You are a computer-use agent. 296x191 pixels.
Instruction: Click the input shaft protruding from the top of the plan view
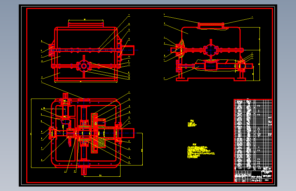[x=65, y=96]
